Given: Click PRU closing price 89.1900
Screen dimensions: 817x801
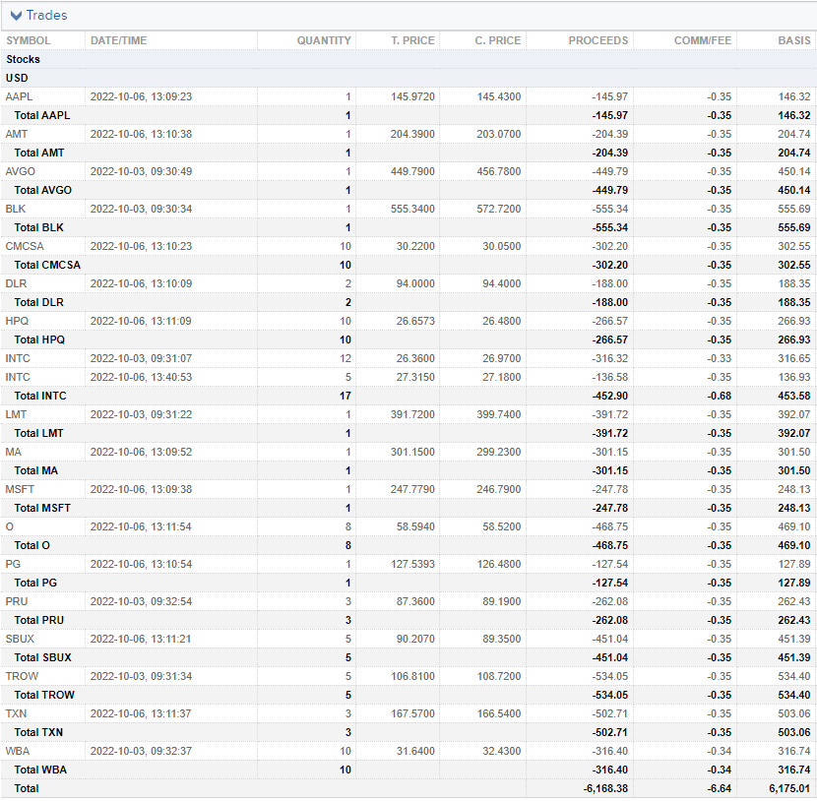Looking at the screenshot, I should (502, 603).
